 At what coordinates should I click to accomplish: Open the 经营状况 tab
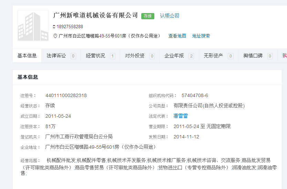point(95,56)
